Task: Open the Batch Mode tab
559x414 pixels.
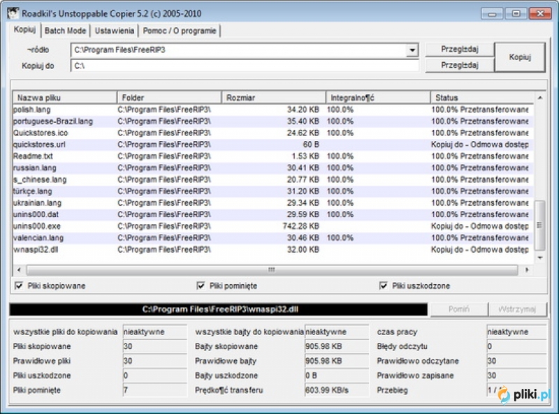Action: [65, 31]
